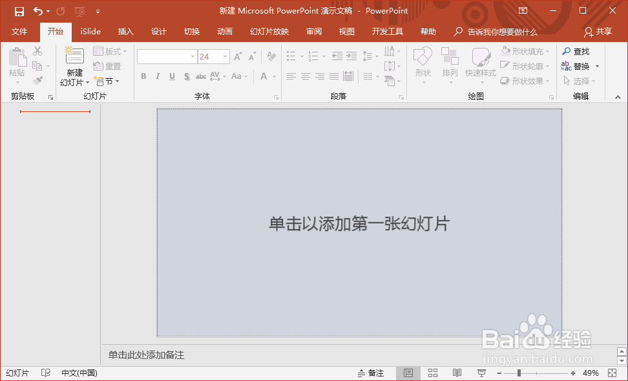Toggle bold text formatting
Viewport: 628px width, 381px height.
[x=143, y=76]
